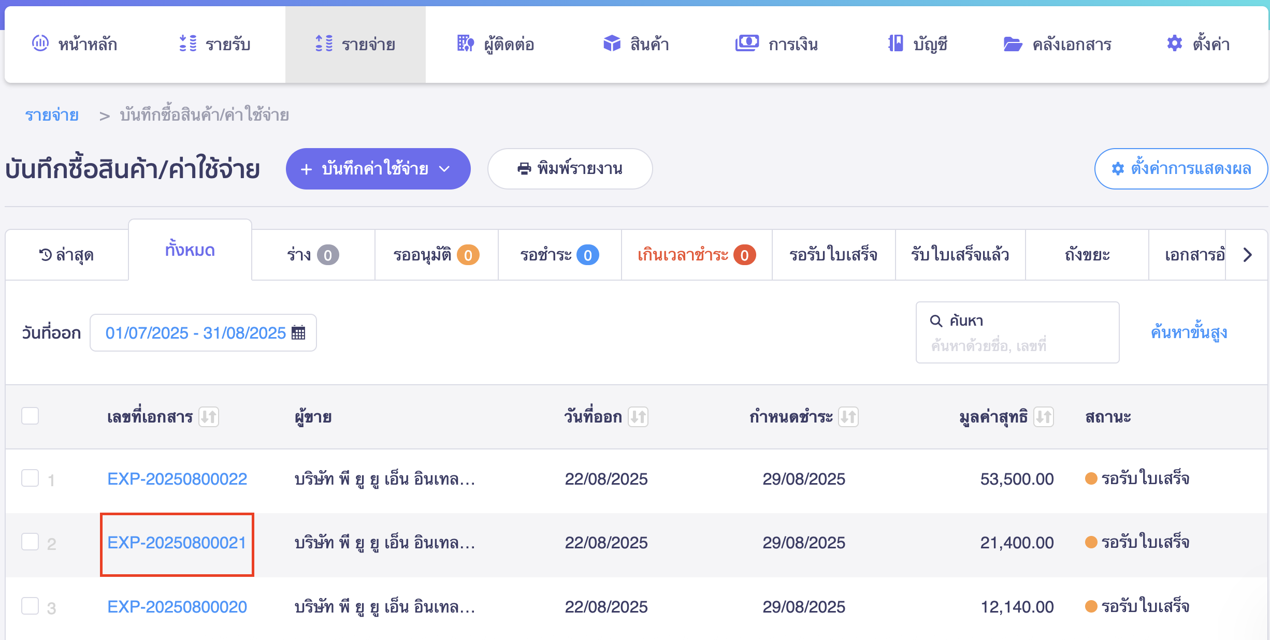This screenshot has width=1270, height=640.
Task: Click the ค้นหาขั้นสูง advanced search link
Action: click(1189, 332)
